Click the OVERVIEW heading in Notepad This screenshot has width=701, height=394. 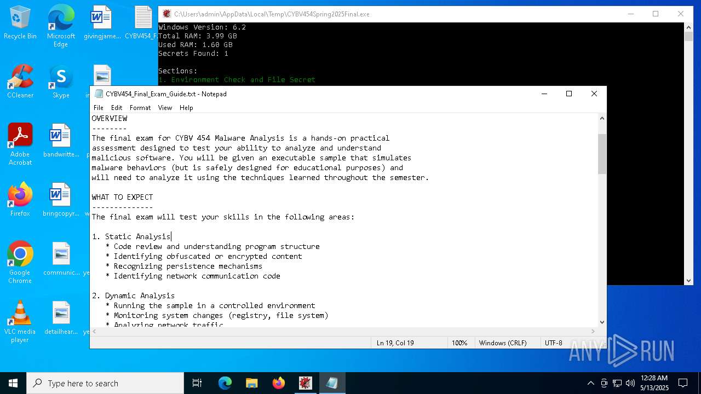[x=110, y=118]
